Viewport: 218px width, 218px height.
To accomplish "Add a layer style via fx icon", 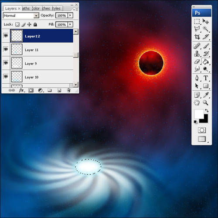I will click(x=21, y=90).
